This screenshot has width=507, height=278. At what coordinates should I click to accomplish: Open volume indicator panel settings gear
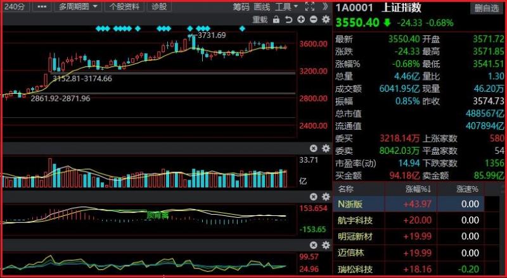[x=326, y=148]
